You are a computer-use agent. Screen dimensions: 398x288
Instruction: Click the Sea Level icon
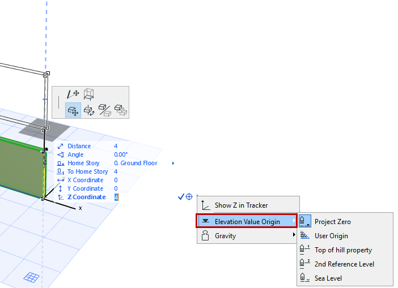pyautogui.click(x=304, y=278)
